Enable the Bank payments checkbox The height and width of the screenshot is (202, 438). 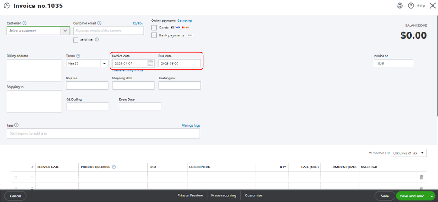153,35
